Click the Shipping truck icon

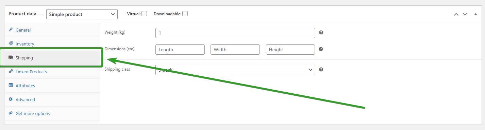tap(11, 58)
